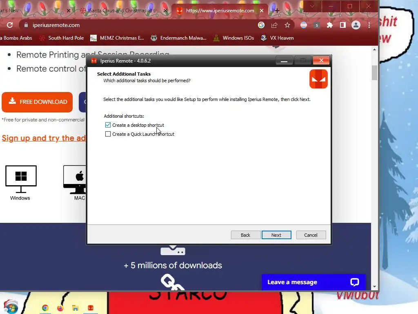Open the Windows Start button
Screen dimensions: 418x314
tap(11, 307)
